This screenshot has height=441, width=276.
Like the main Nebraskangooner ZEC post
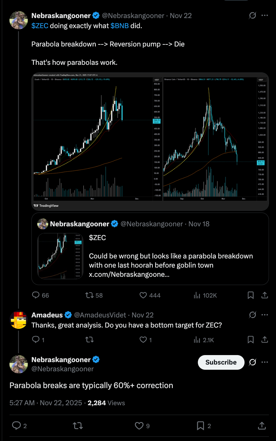click(143, 295)
